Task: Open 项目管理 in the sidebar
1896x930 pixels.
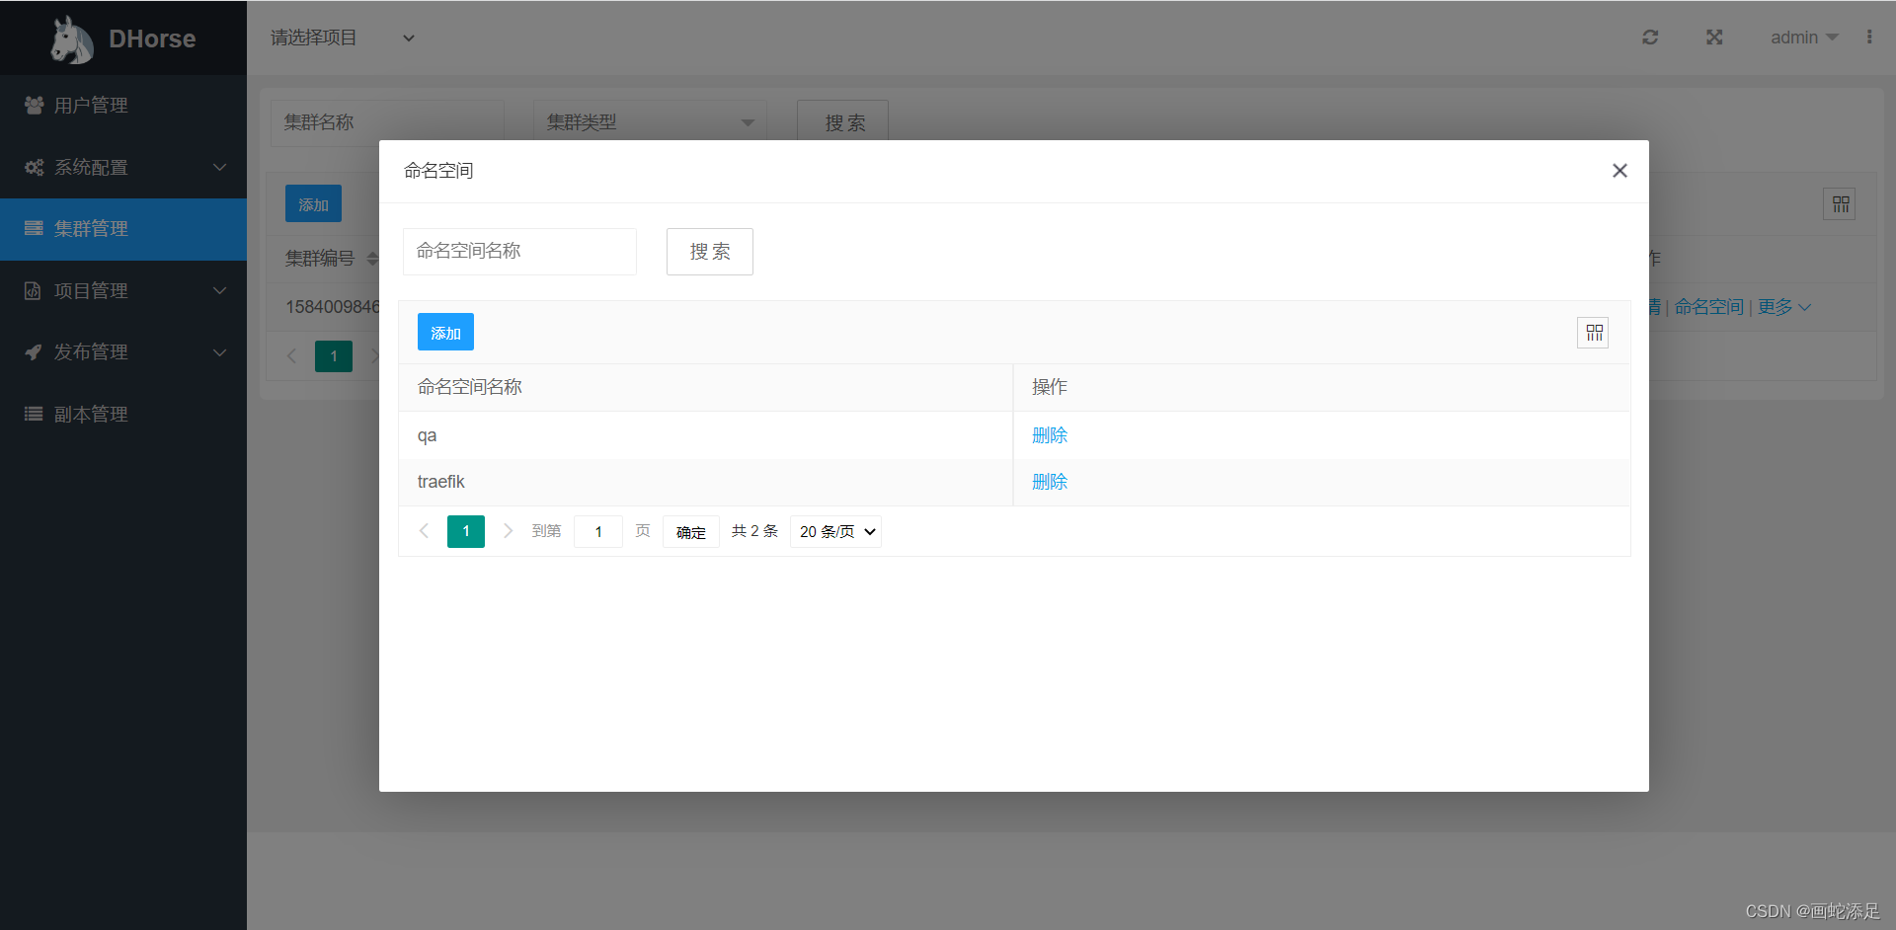Action: point(123,290)
